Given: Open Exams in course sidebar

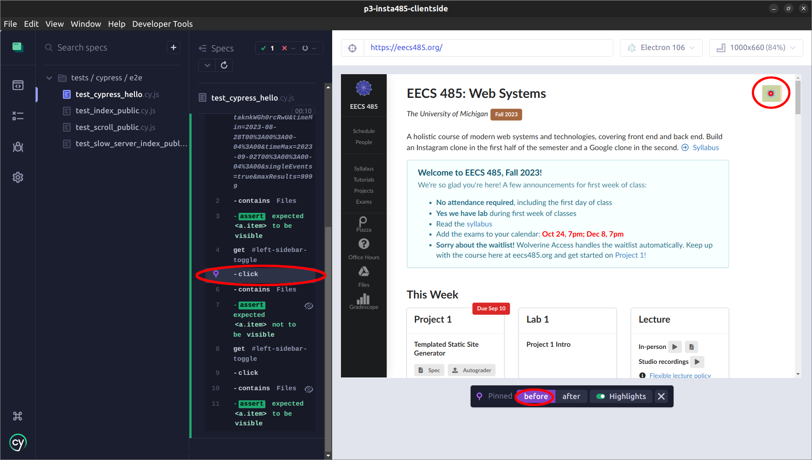Looking at the screenshot, I should click(364, 201).
